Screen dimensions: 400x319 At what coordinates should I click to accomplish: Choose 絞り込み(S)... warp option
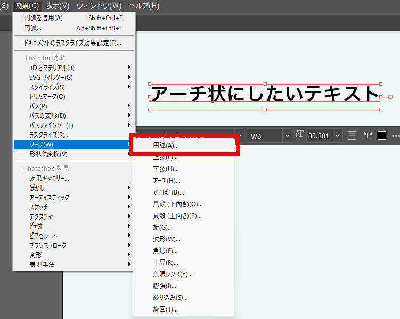pyautogui.click(x=184, y=298)
